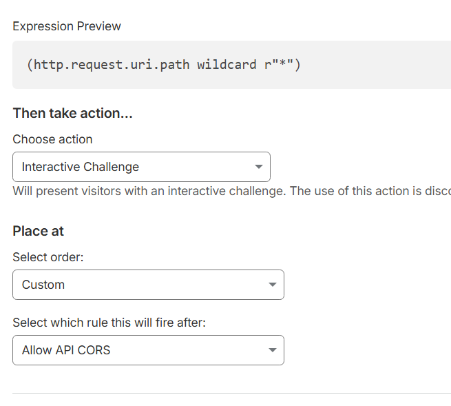Screen dimensions: 451x406
Task: Click the "Select order:" label
Action: (48, 257)
